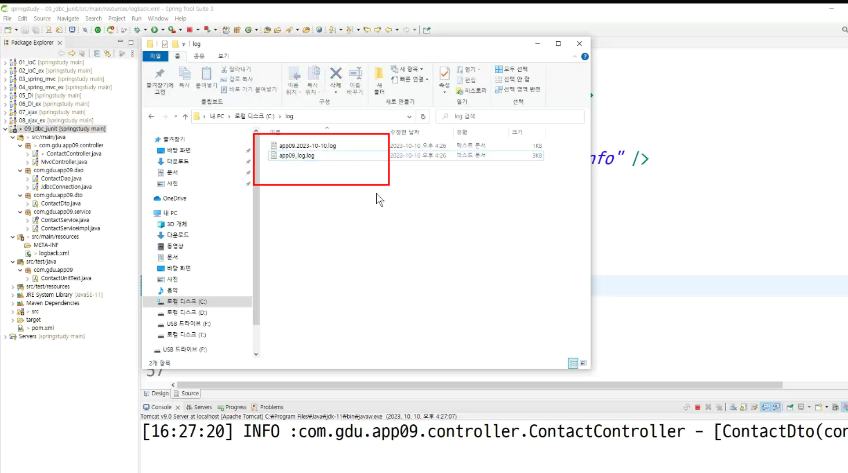Toggle Show Console on standard out change

coord(765,407)
